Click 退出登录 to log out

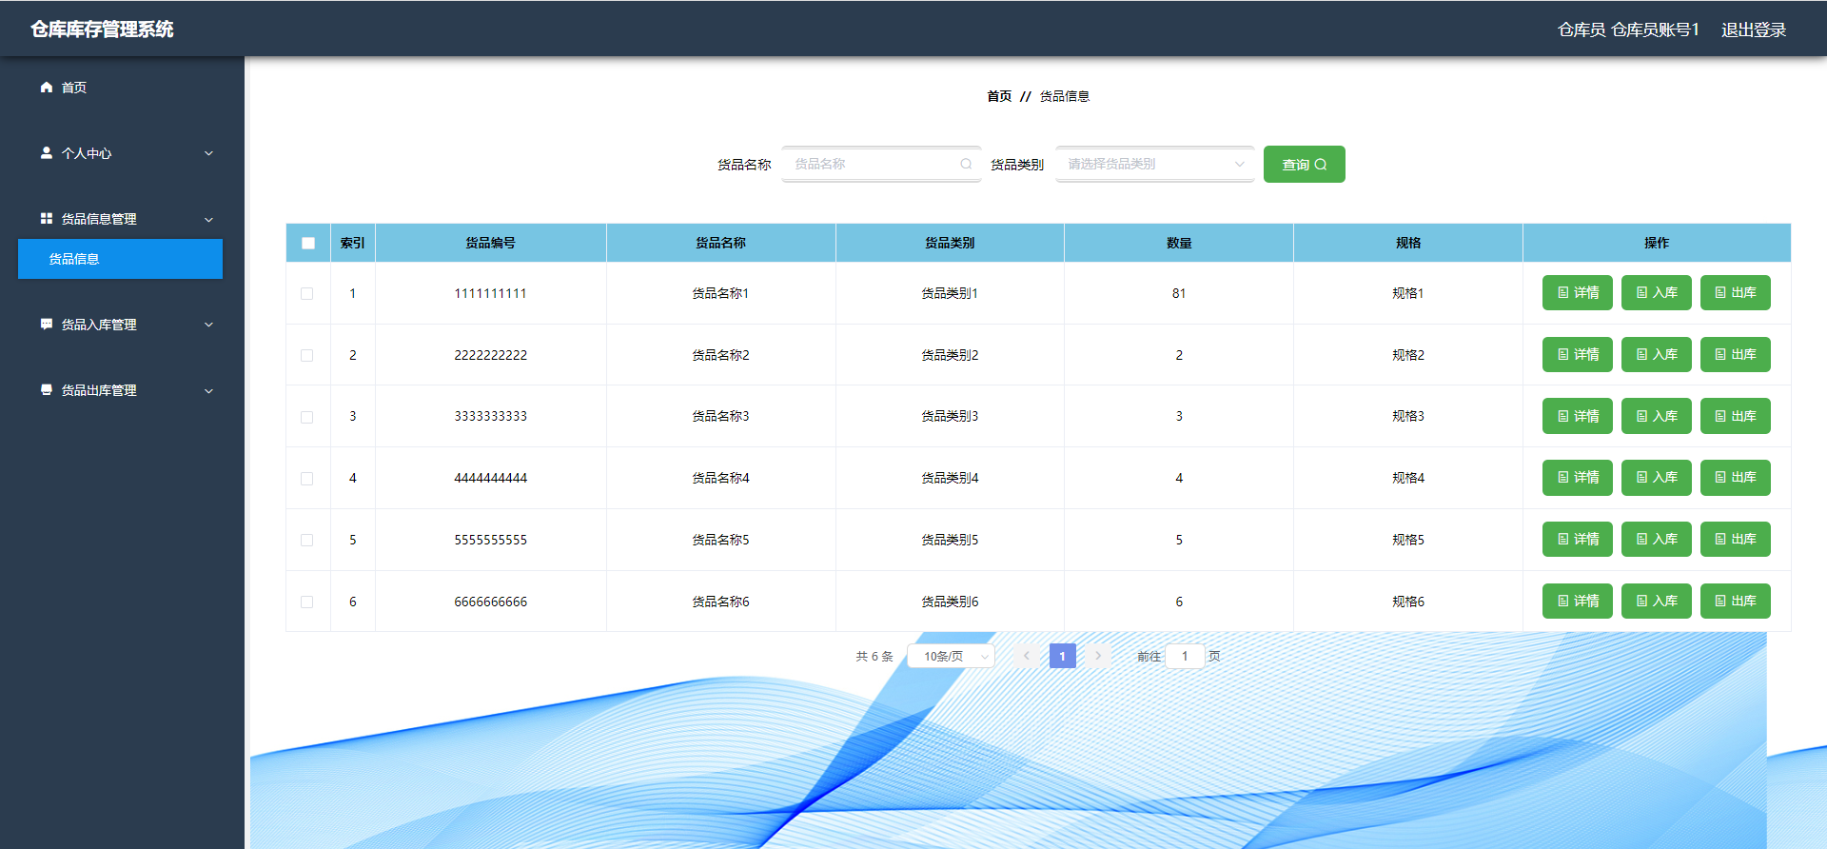tap(1754, 30)
